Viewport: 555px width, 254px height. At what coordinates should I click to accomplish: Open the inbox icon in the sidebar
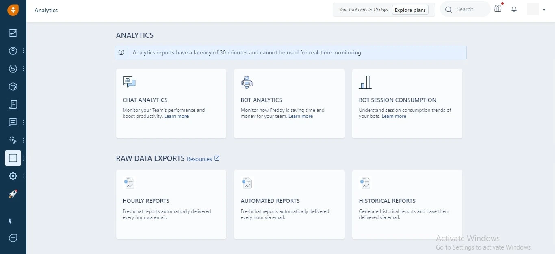pyautogui.click(x=13, y=33)
